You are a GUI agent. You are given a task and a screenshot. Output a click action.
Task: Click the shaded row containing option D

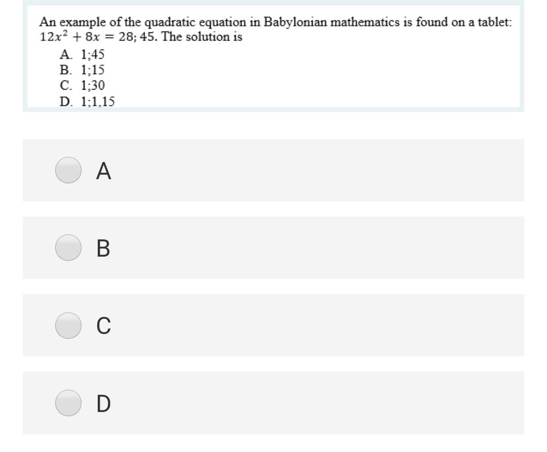pyautogui.click(x=273, y=403)
